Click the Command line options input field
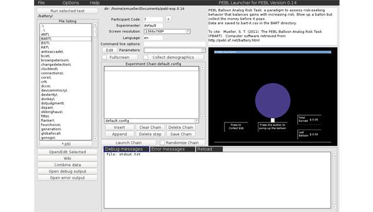Image resolution: width=373 pixels, height=212 pixels. [x=174, y=44]
